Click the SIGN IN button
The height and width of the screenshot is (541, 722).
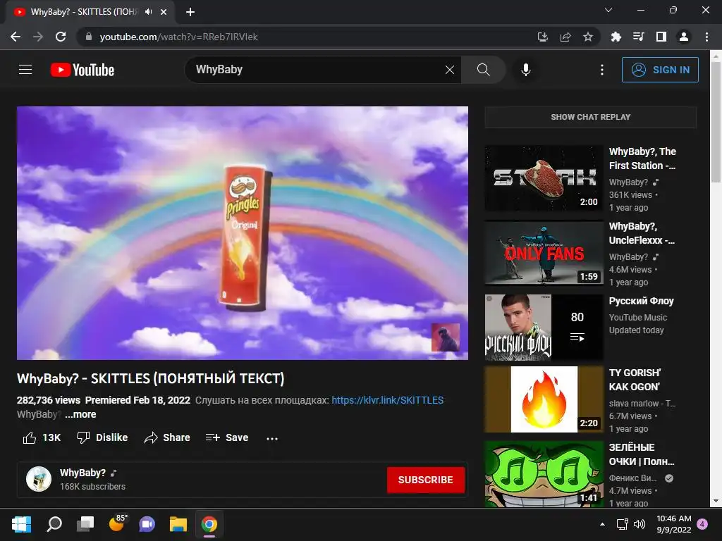pyautogui.click(x=660, y=70)
